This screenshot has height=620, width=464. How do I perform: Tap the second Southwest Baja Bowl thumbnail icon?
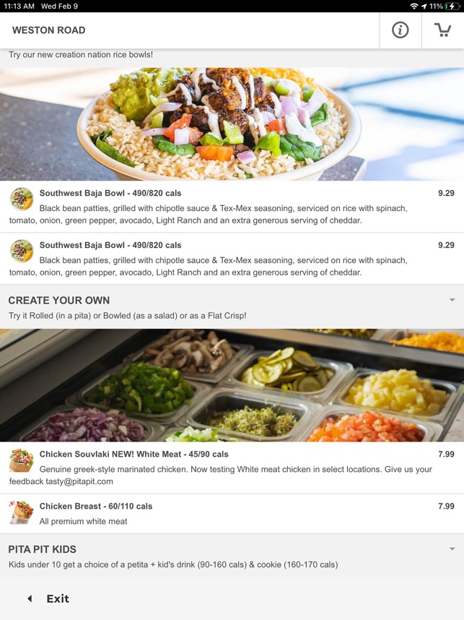pyautogui.click(x=22, y=251)
